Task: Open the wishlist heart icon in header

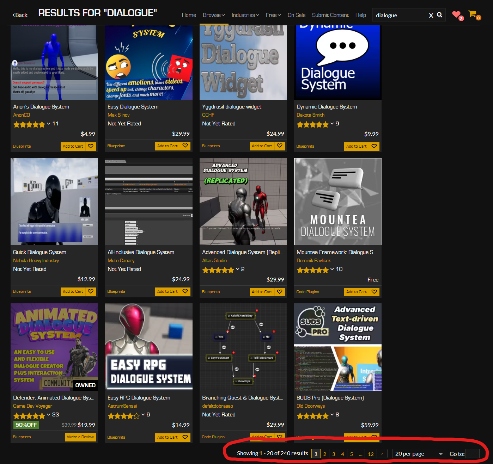Action: pos(456,14)
